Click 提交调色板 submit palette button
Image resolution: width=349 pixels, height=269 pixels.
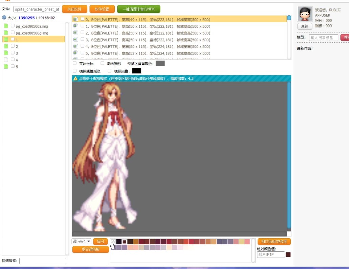tap(90, 249)
